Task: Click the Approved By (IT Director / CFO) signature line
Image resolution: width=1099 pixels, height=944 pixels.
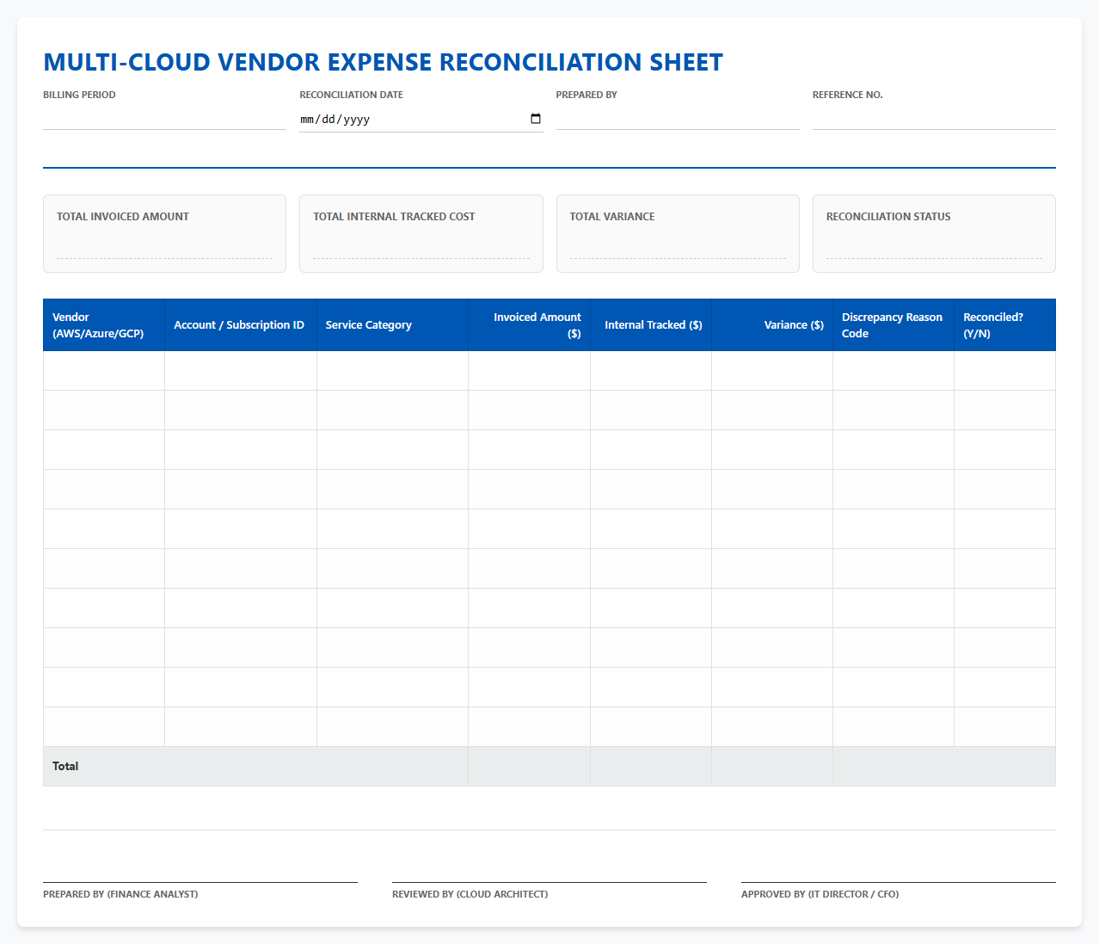Action: click(899, 882)
